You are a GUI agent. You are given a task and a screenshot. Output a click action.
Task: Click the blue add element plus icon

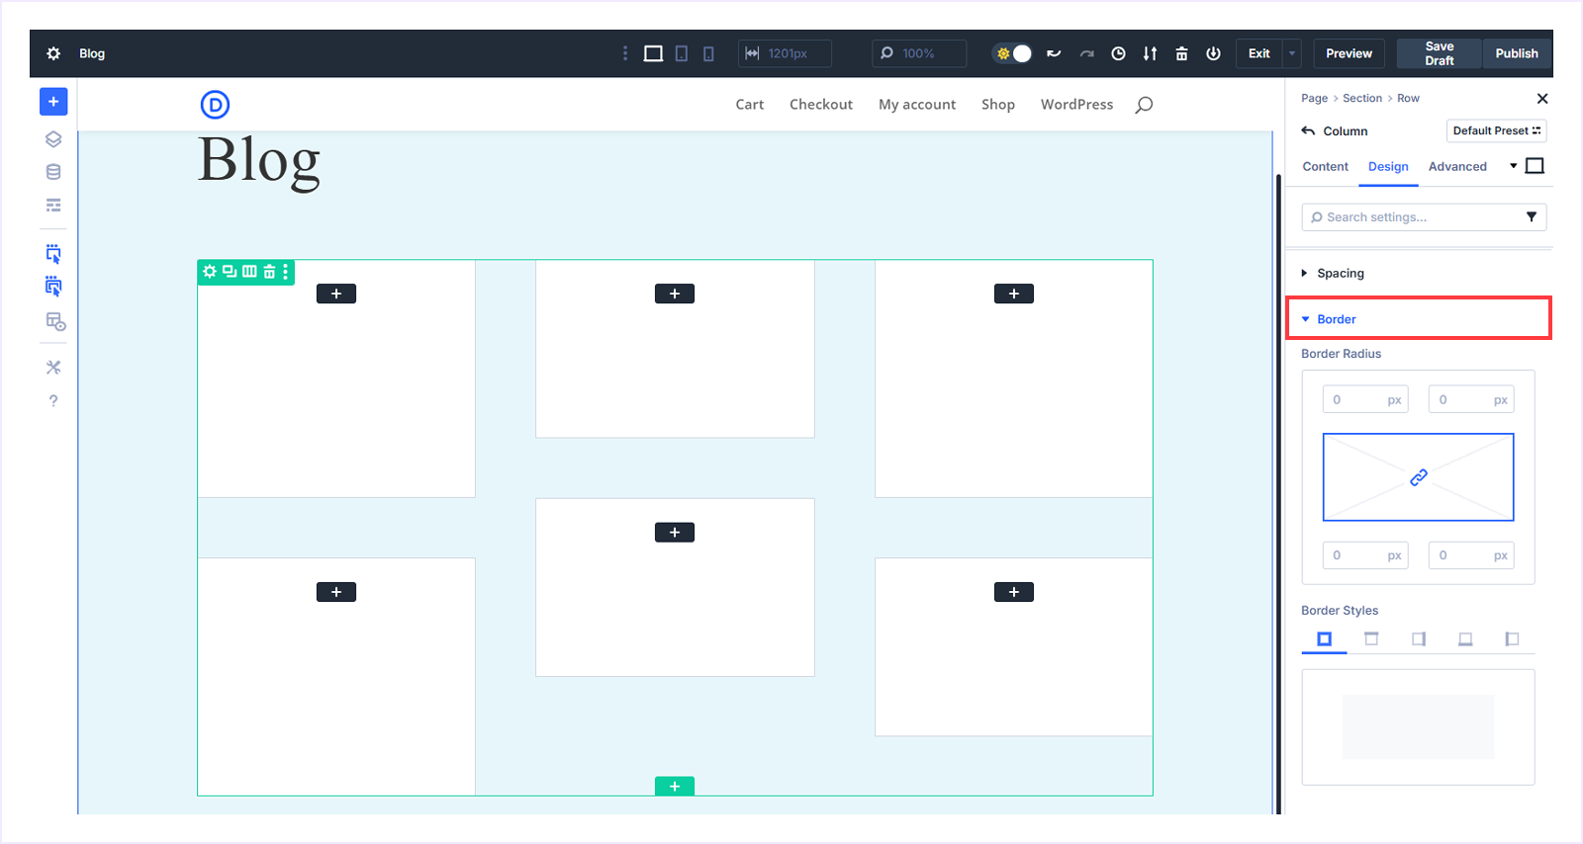53,102
